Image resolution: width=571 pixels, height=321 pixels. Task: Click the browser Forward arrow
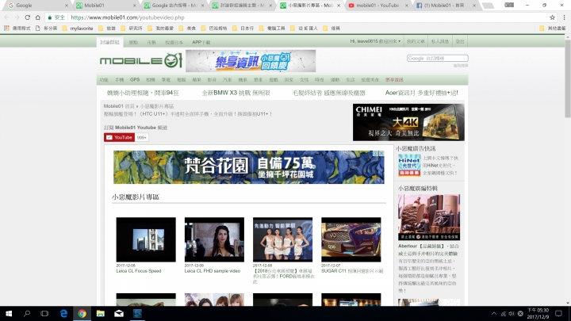(x=17, y=17)
